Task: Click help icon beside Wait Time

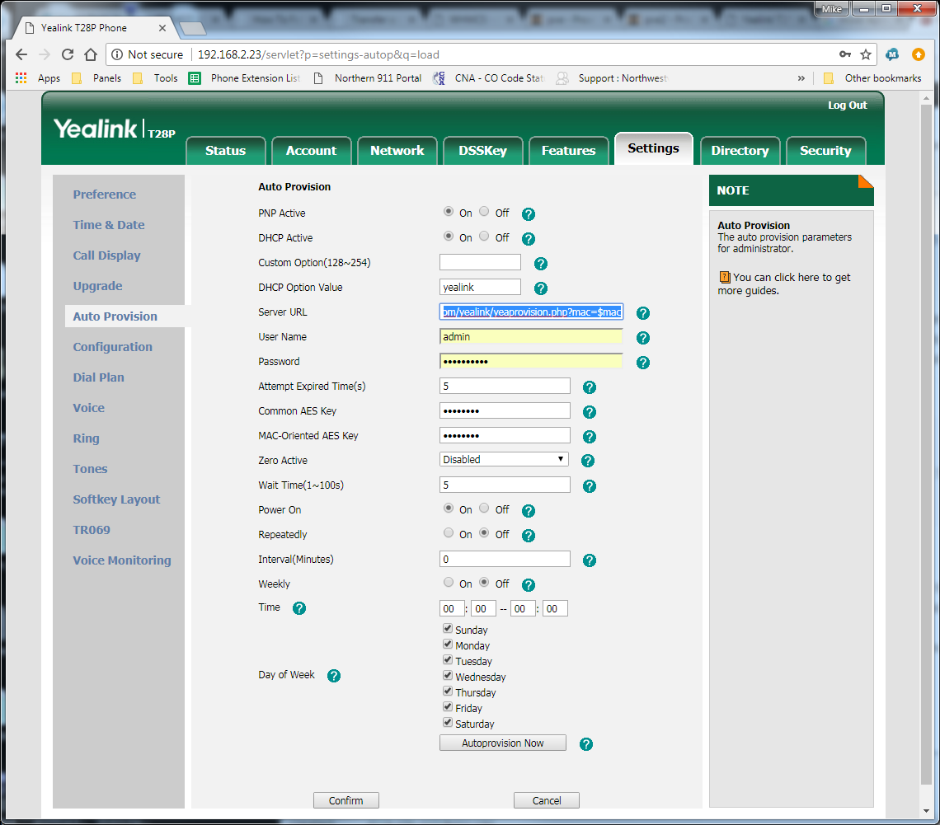Action: click(590, 486)
